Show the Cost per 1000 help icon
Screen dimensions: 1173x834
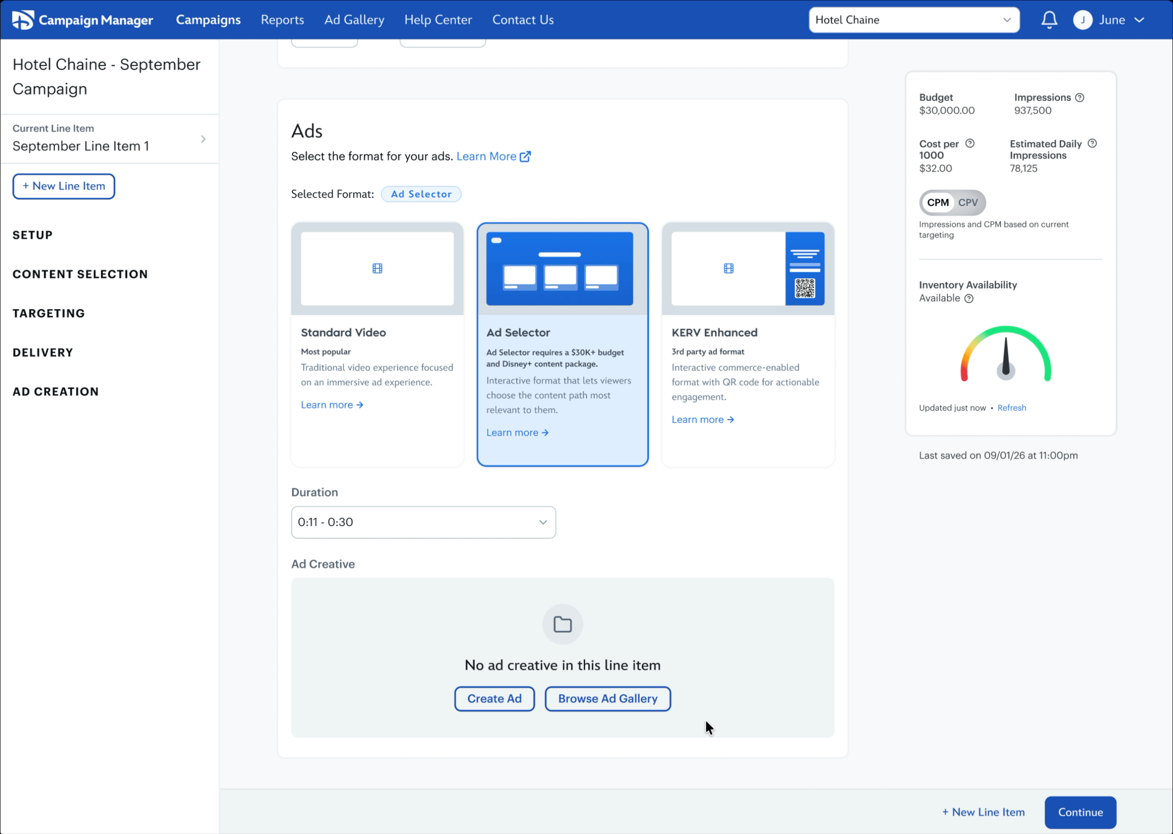pos(969,144)
